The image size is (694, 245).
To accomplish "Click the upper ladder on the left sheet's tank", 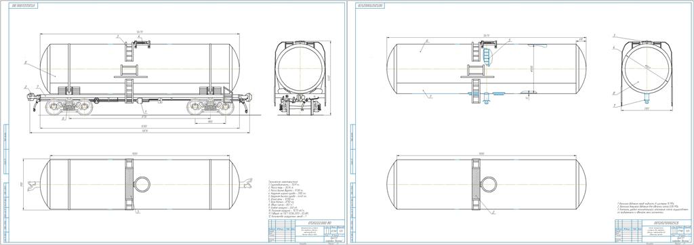I will (x=129, y=53).
